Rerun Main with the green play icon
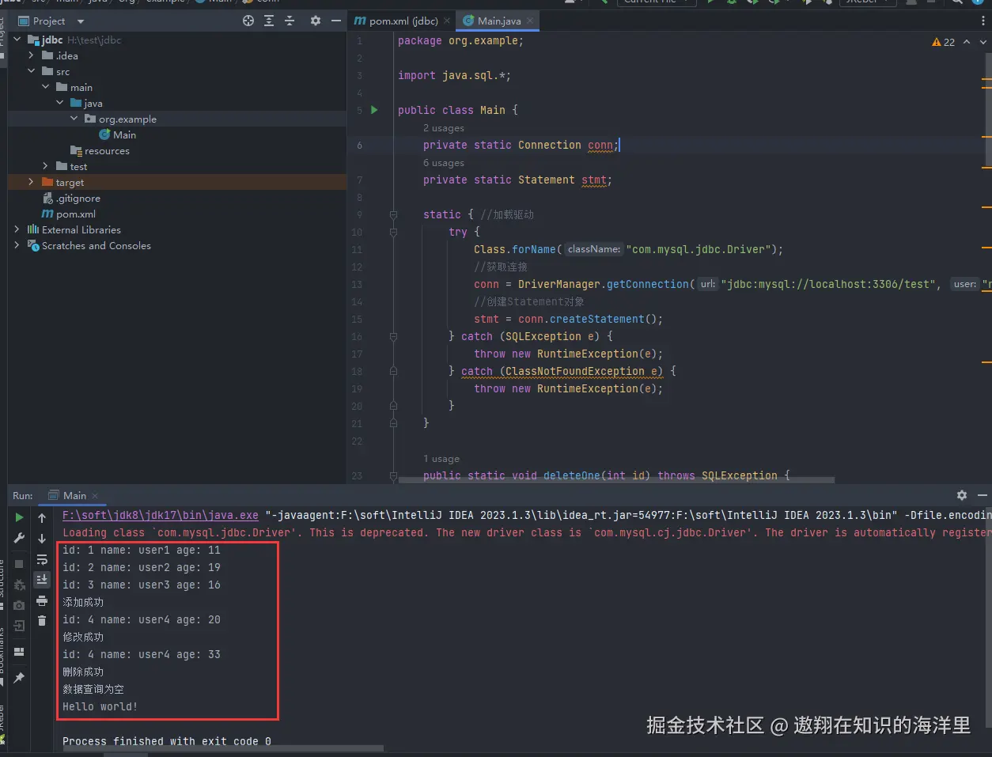992x757 pixels. [19, 517]
